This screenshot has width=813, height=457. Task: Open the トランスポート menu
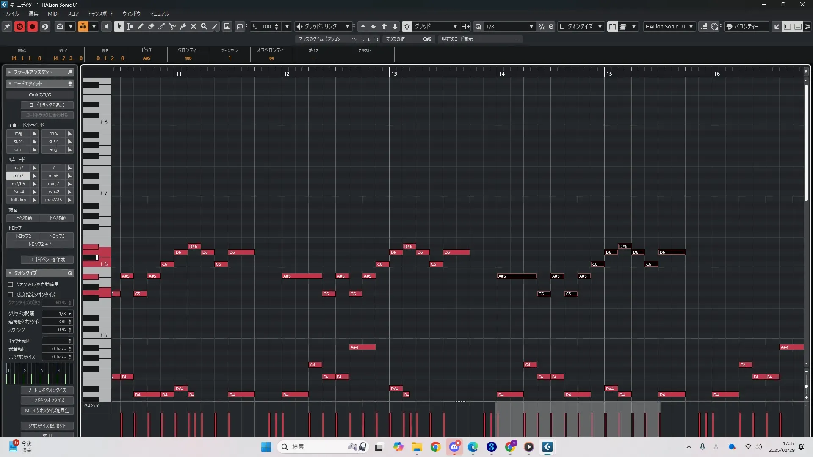pyautogui.click(x=101, y=14)
